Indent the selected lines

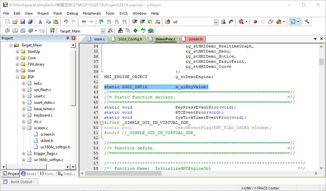point(135,22)
